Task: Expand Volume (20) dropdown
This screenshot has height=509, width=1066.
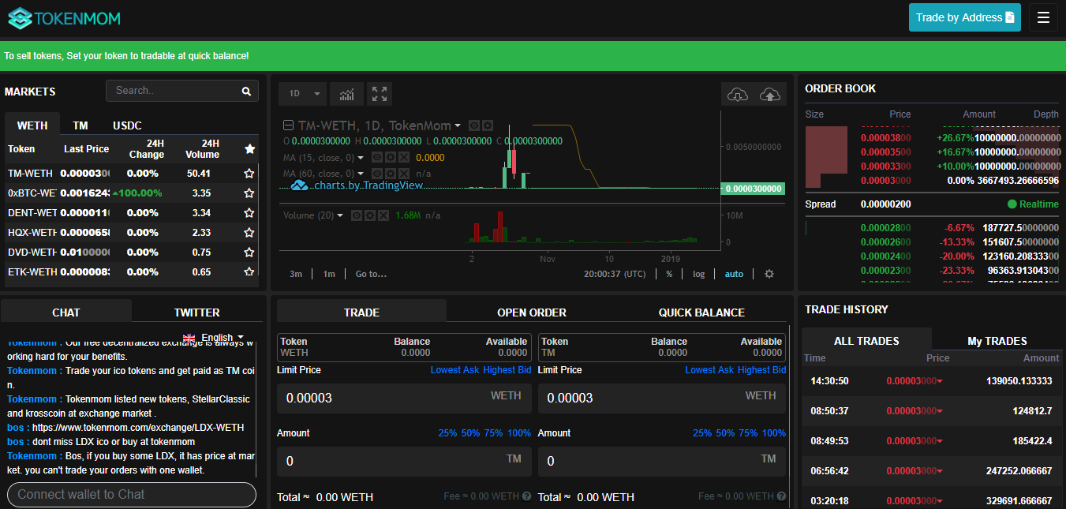Action: [340, 215]
